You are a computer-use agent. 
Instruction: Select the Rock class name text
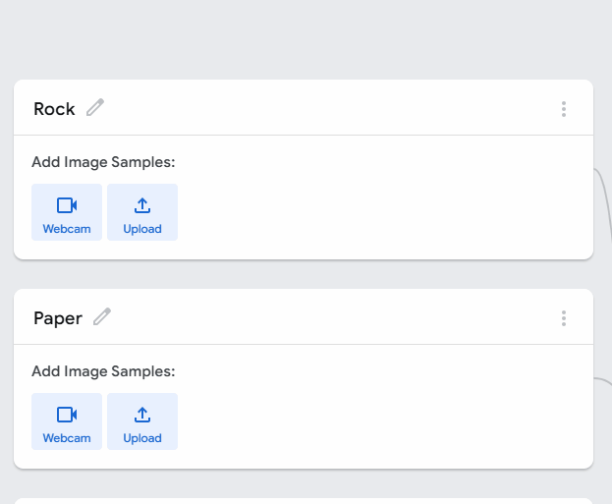(x=54, y=109)
